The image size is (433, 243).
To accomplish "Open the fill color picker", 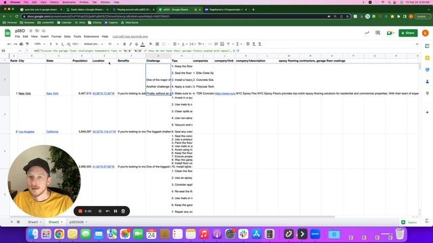I will coord(151,44).
